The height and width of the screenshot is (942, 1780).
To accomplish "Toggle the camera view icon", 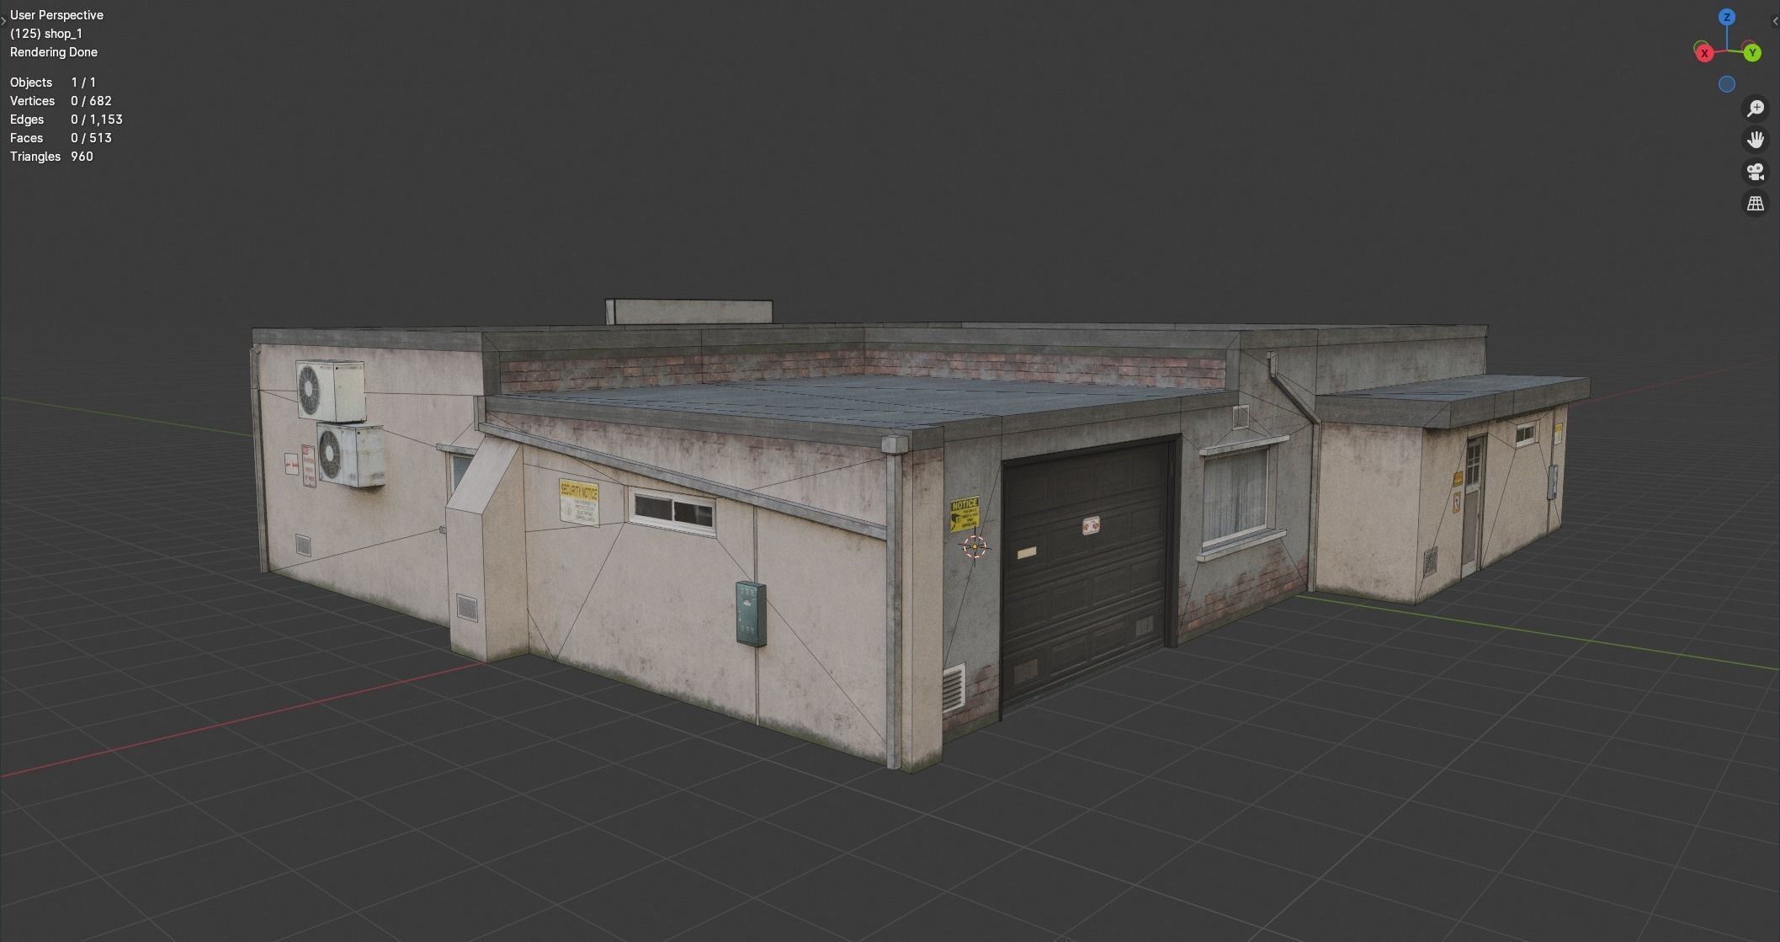I will click(x=1756, y=172).
